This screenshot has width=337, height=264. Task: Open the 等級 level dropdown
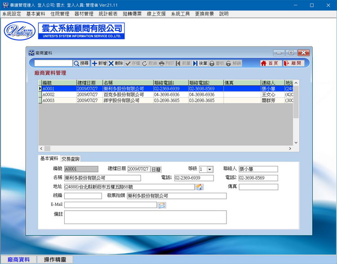point(210,169)
